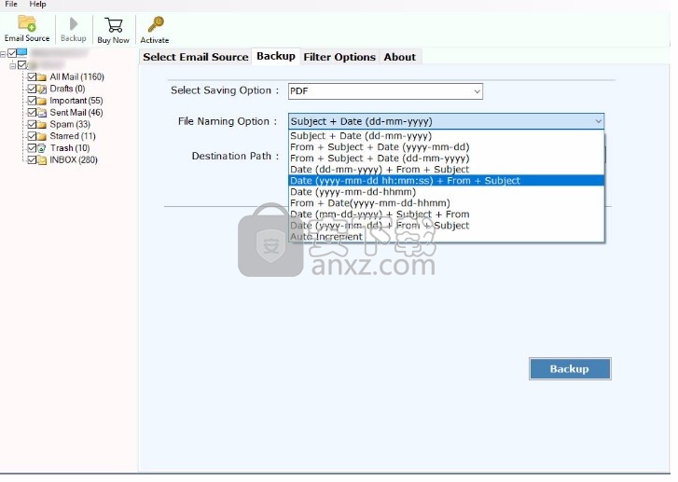This screenshot has height=482, width=678.
Task: Uncheck the INBOX checkbox
Action: pyautogui.click(x=32, y=160)
